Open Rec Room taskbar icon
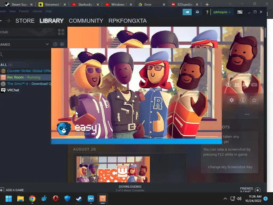273x205 pixels. tap(103, 199)
